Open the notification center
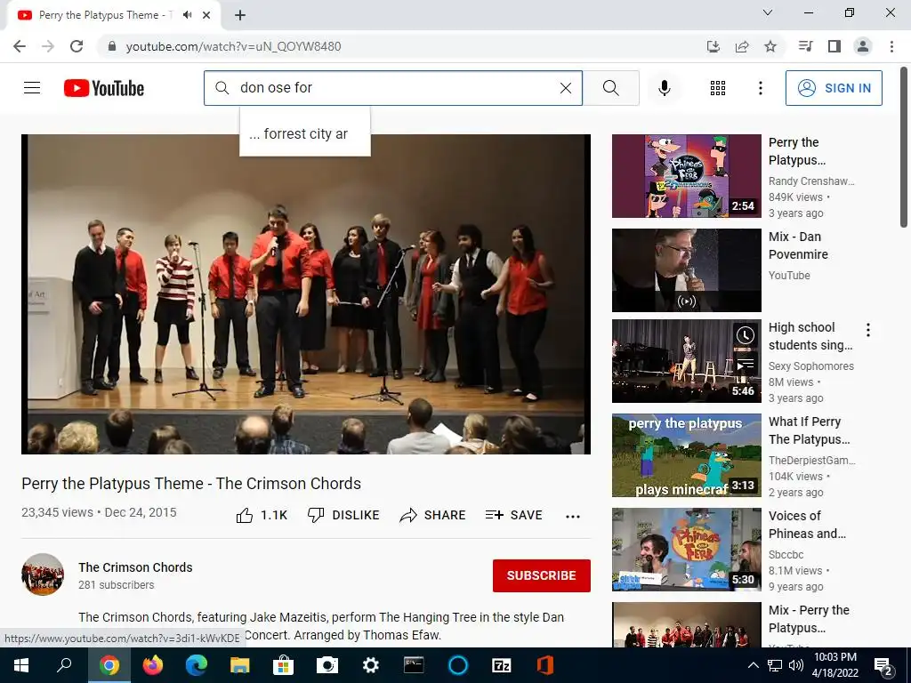The width and height of the screenshot is (911, 683). (883, 665)
